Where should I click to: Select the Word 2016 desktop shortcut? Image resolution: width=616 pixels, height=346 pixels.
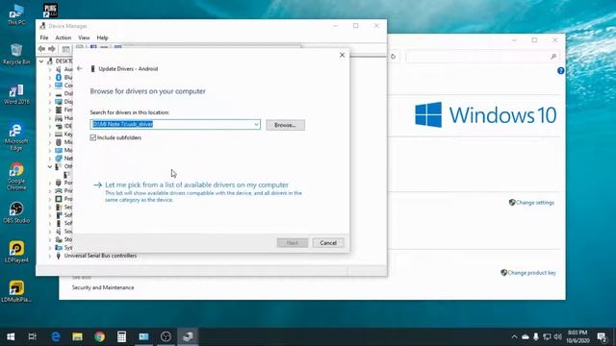(x=16, y=94)
